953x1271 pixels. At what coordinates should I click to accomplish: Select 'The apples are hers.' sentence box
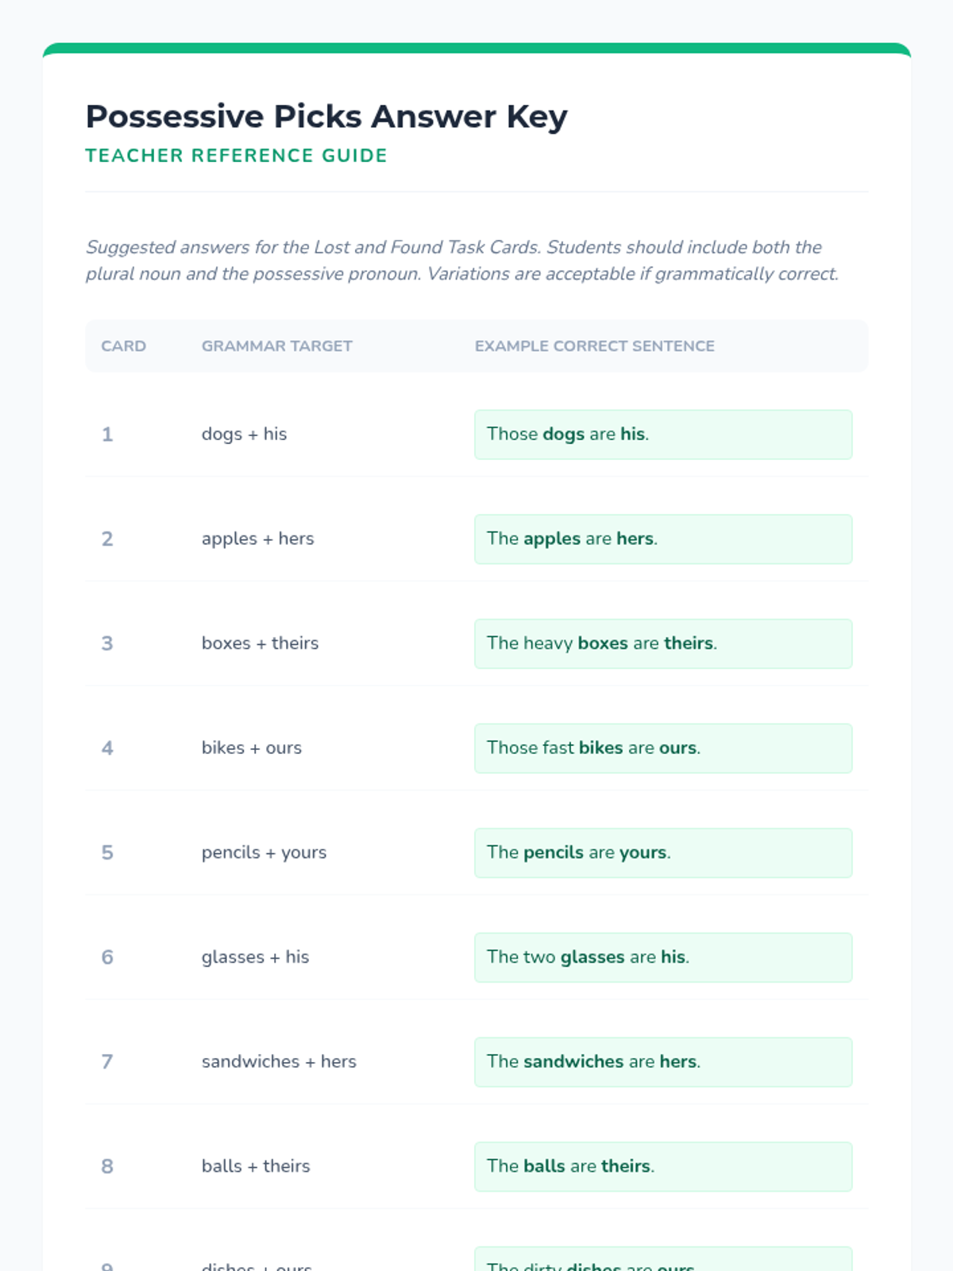(662, 539)
